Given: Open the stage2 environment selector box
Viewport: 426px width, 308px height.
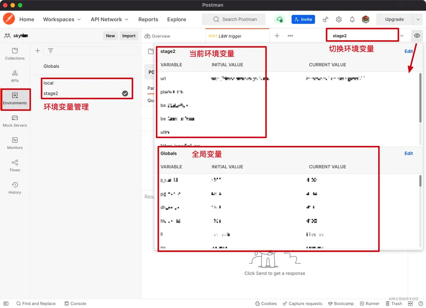Looking at the screenshot, I should click(x=362, y=36).
